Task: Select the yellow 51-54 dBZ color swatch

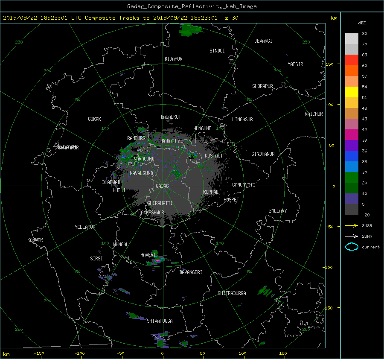Action: coord(352,92)
